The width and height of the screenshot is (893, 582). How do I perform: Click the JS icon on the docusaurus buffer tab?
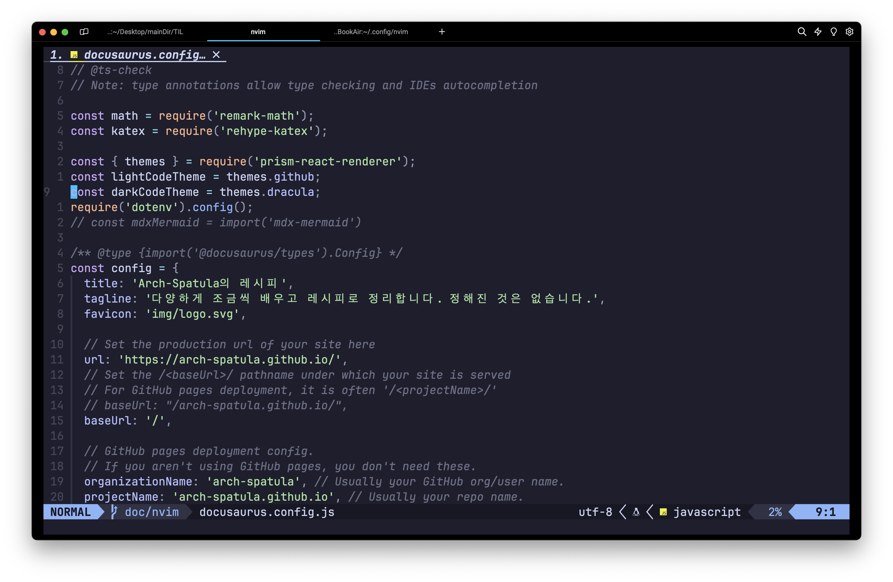[74, 55]
